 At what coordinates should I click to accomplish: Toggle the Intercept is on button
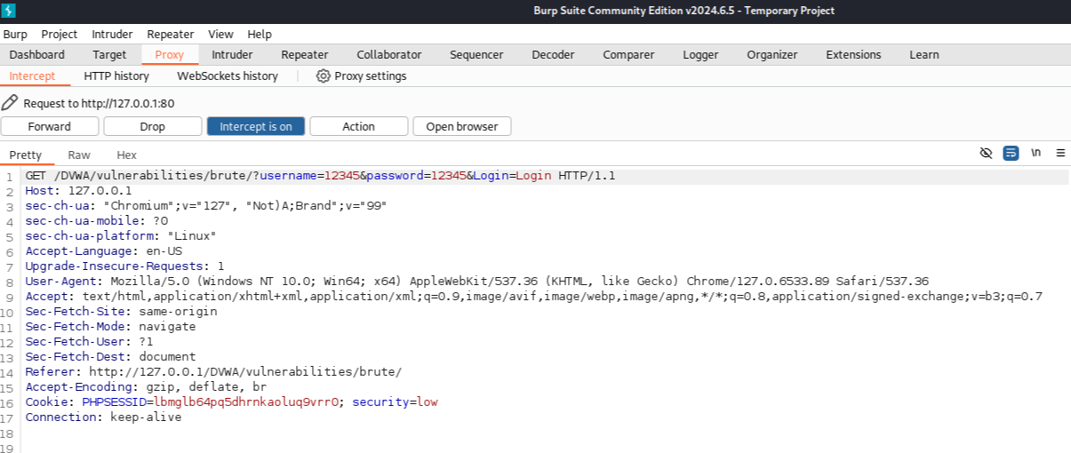[256, 126]
